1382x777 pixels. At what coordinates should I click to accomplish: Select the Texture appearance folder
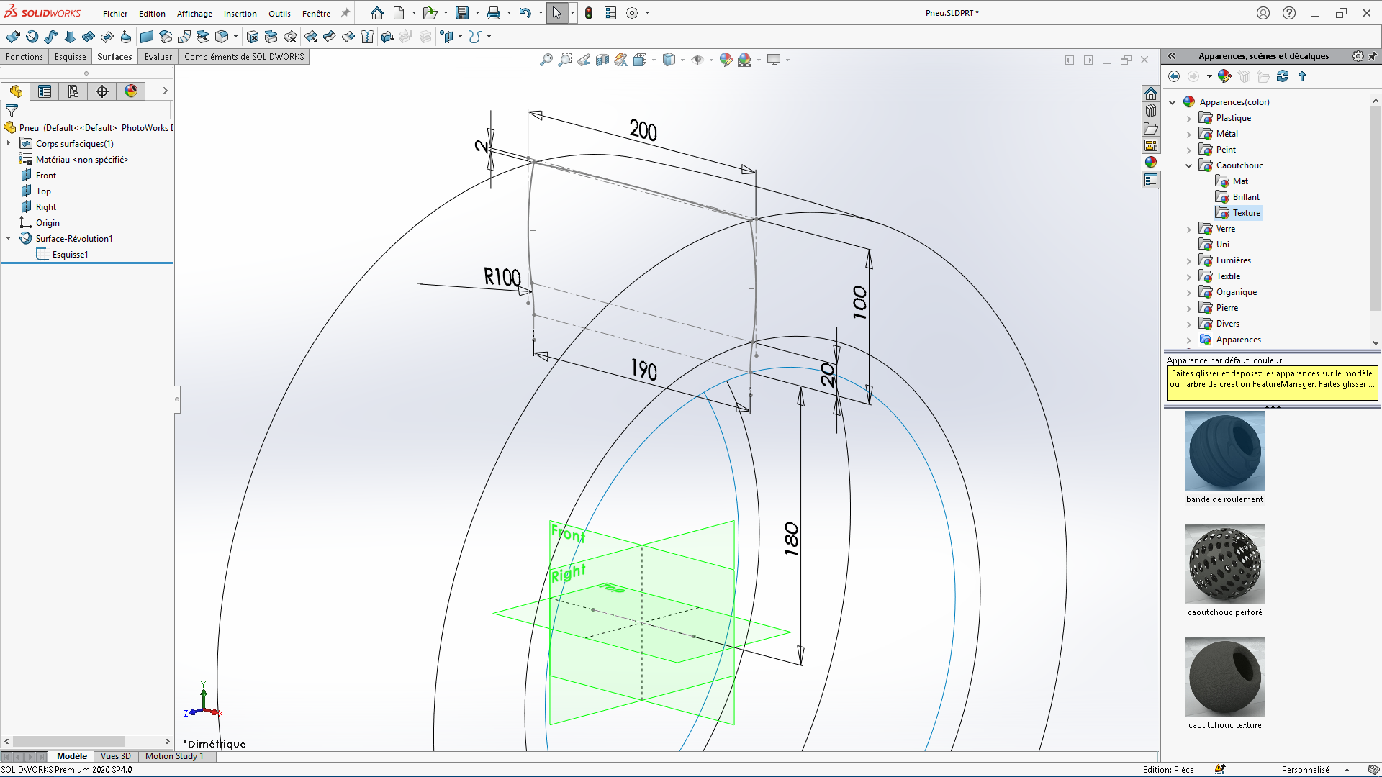pyautogui.click(x=1238, y=213)
